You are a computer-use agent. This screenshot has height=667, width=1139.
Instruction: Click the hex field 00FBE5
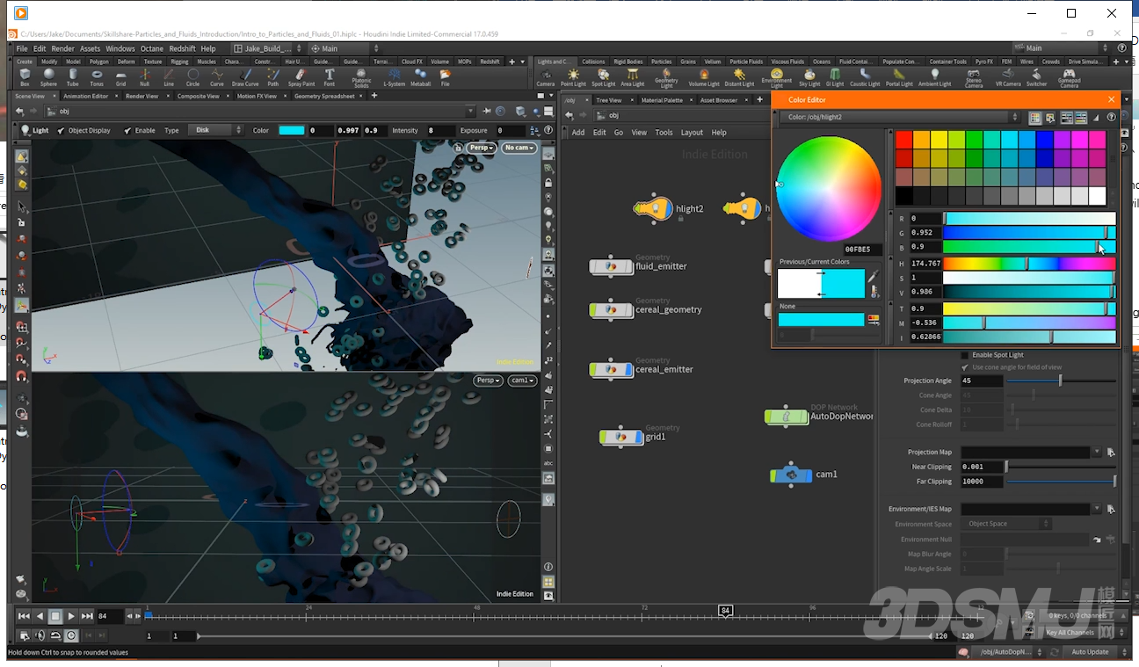click(862, 250)
